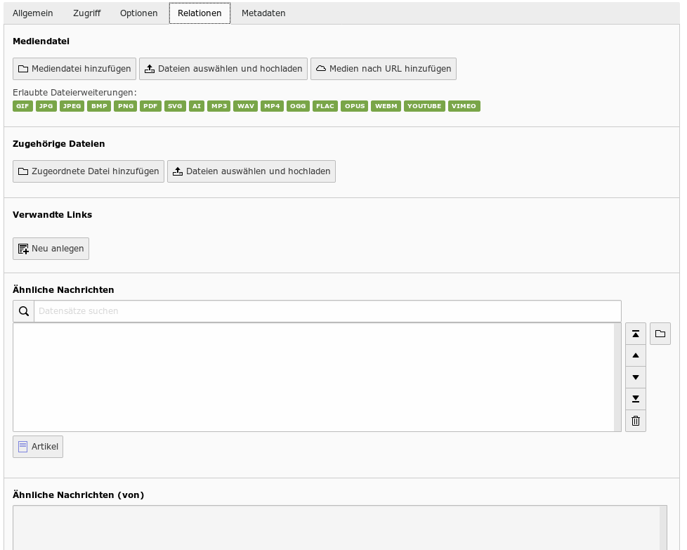The image size is (687, 550).
Task: Click the Zugehörige Dateien heading
Action: click(59, 144)
